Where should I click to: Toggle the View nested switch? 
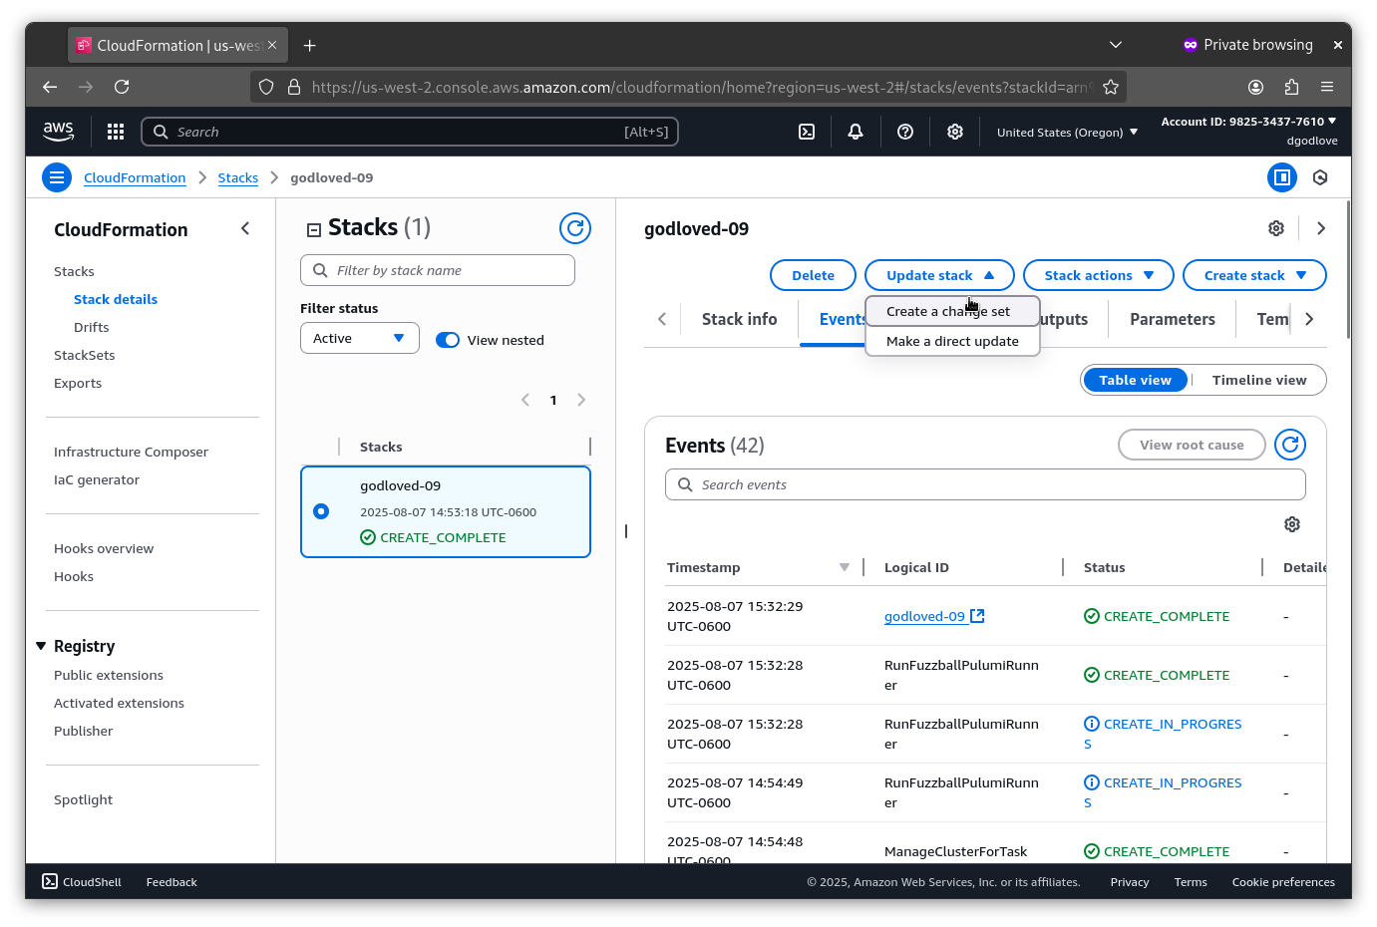[x=448, y=340]
